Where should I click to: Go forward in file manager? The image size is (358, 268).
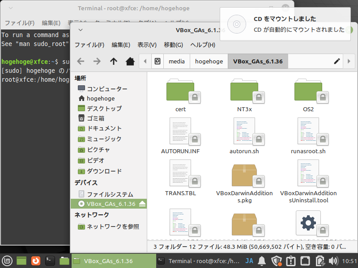(x=97, y=61)
